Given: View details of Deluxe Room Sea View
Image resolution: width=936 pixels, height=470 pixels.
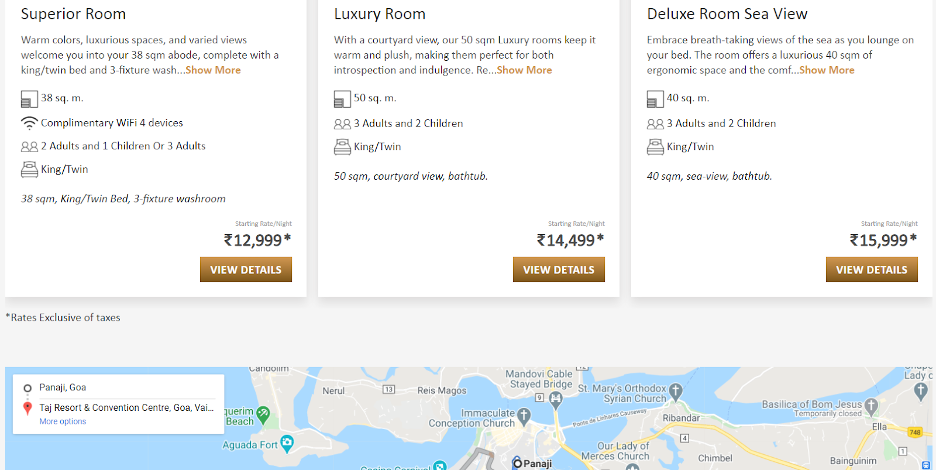Looking at the screenshot, I should coord(872,270).
